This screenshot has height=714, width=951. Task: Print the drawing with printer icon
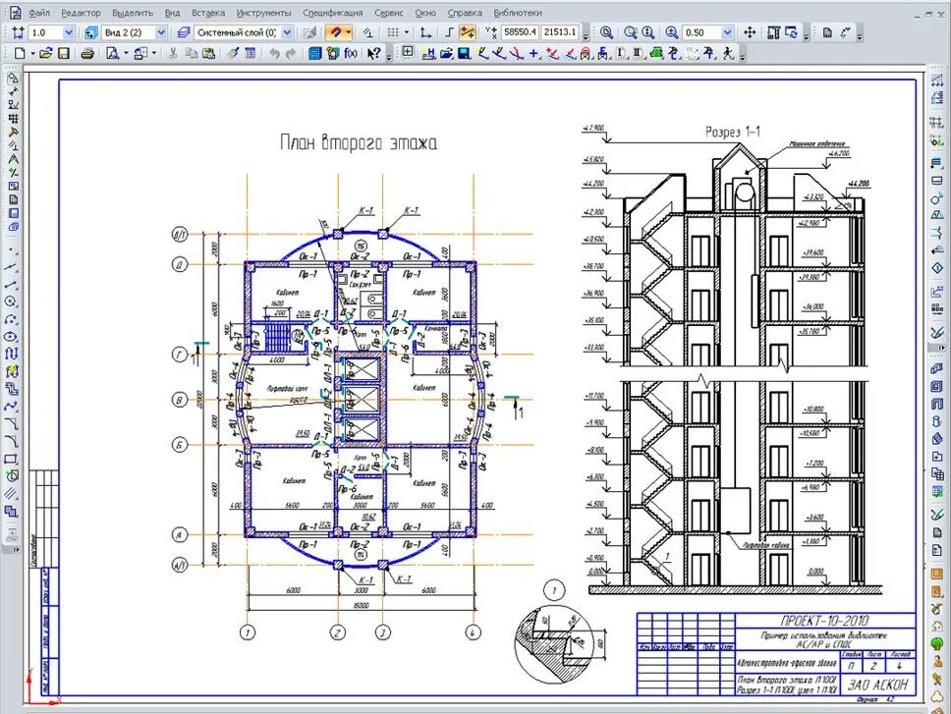(x=87, y=53)
